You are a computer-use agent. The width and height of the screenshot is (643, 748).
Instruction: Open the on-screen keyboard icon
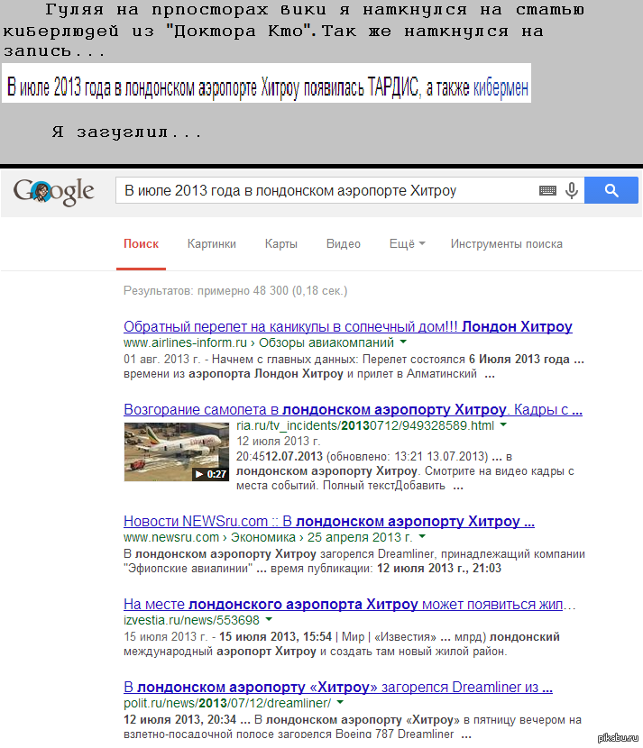(547, 191)
